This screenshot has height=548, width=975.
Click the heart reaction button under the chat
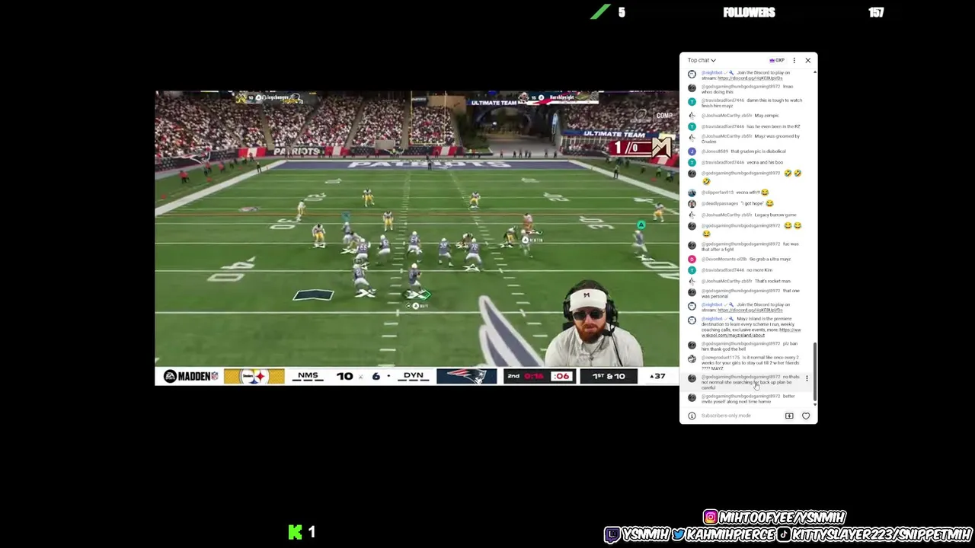[x=806, y=416]
